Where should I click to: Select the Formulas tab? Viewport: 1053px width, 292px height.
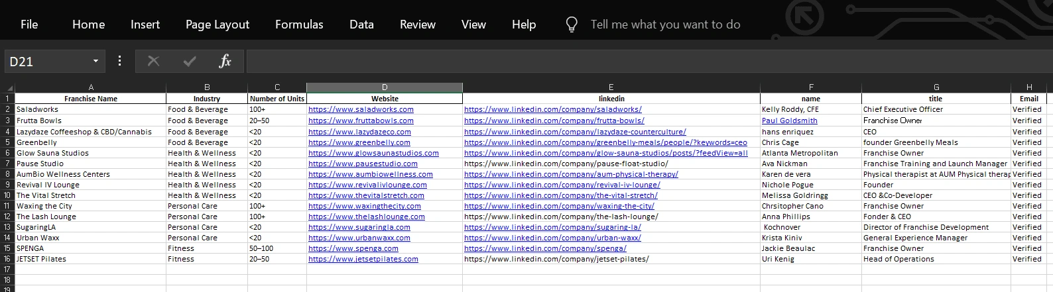click(x=299, y=24)
